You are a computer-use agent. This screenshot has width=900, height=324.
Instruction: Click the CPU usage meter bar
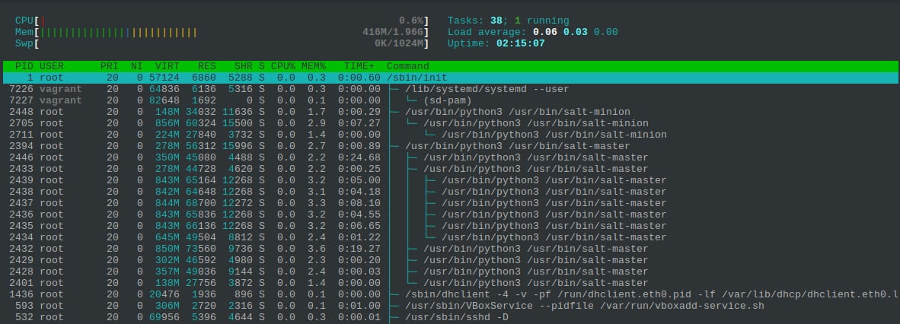(x=222, y=21)
